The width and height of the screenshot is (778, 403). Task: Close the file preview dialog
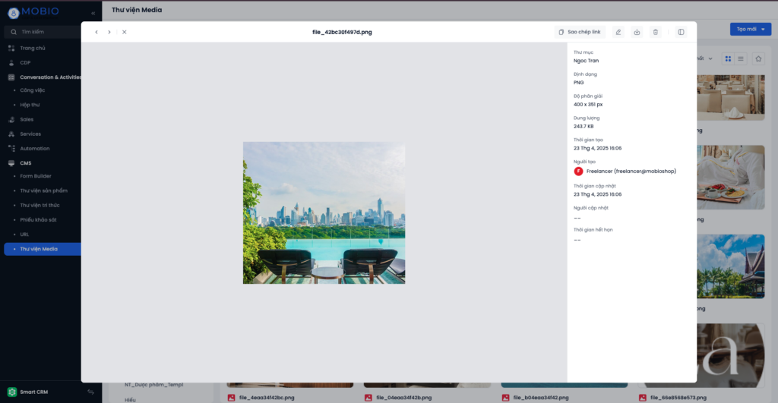point(125,32)
